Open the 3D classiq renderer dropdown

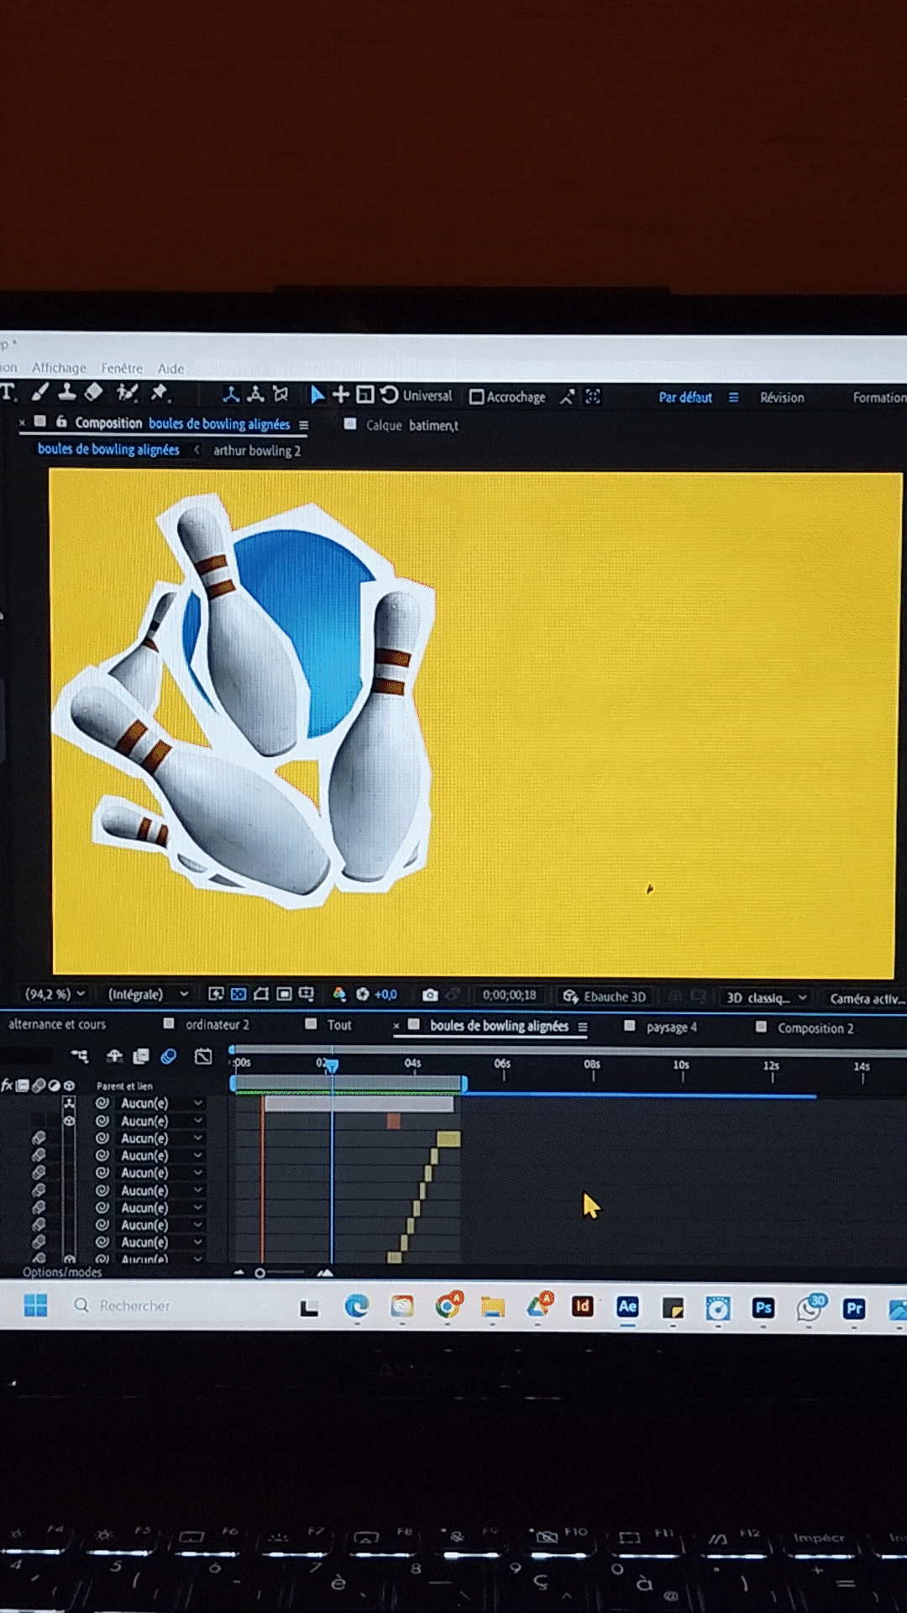coord(766,998)
